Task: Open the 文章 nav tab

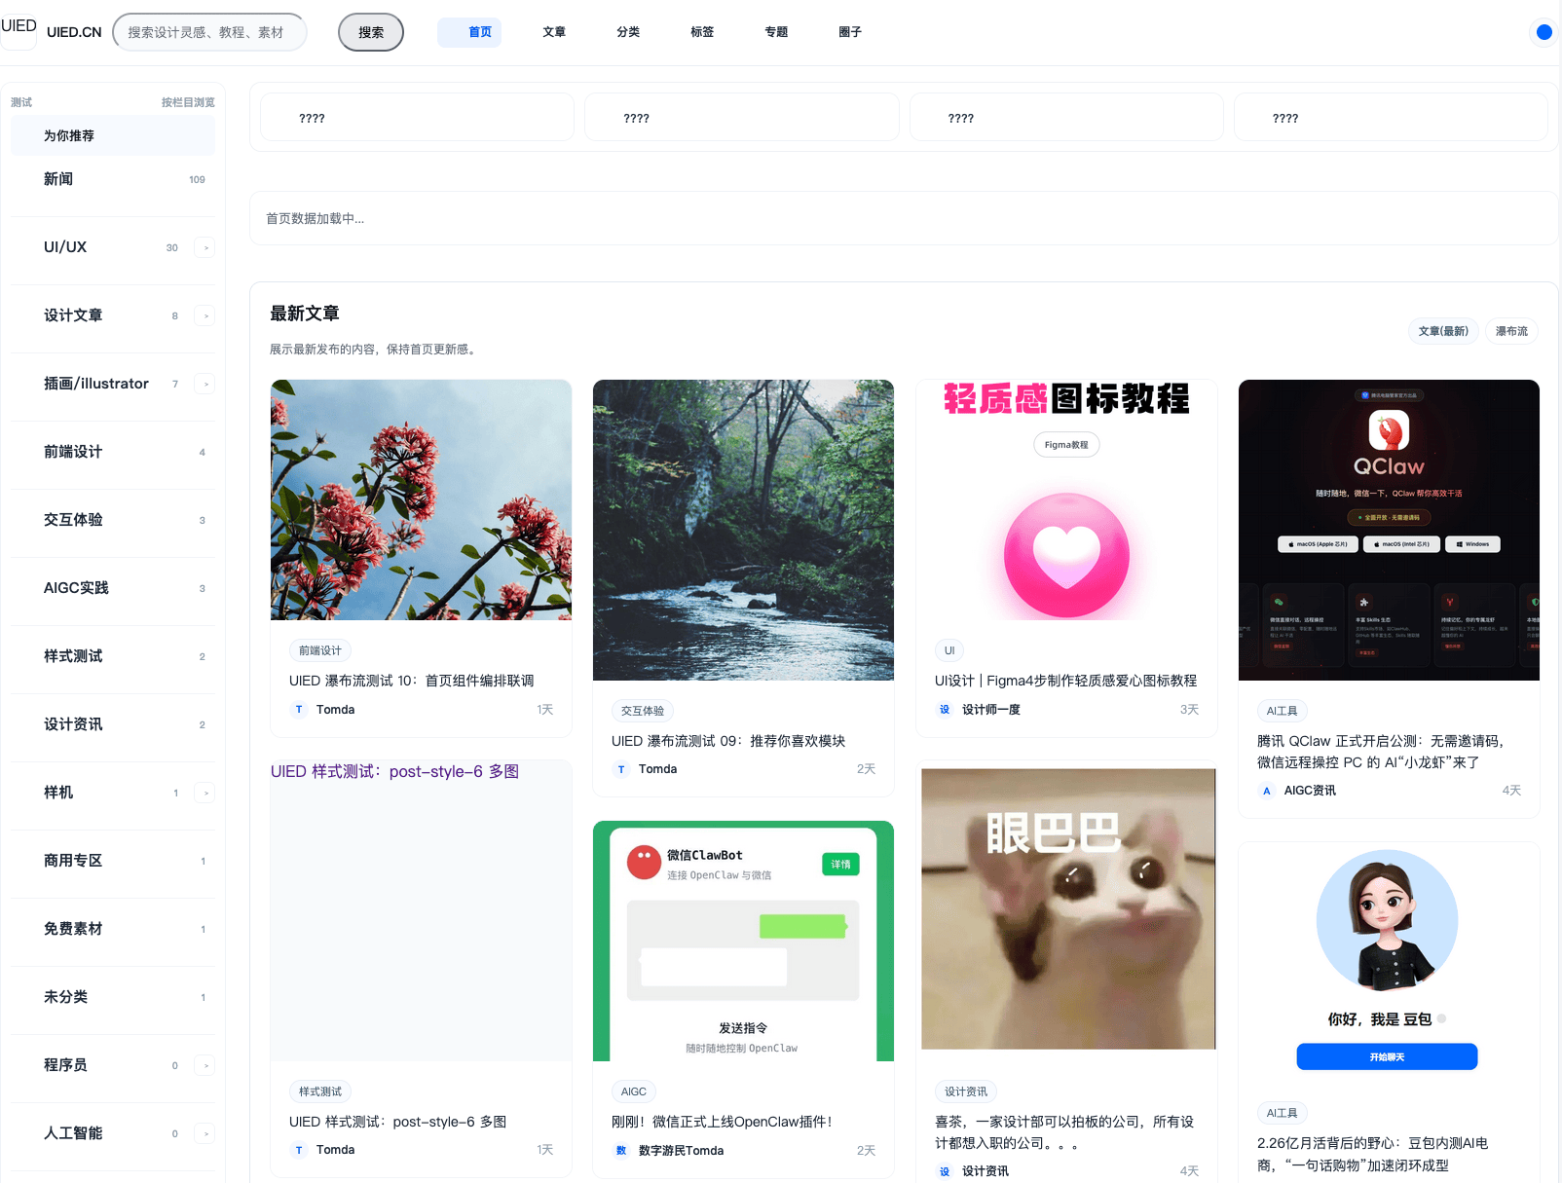Action: click(x=554, y=32)
